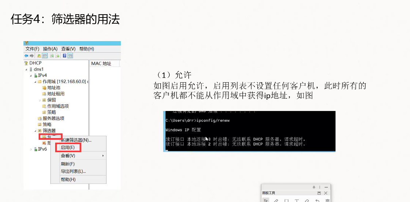Select the rectangle tool in 画板工具

(286, 201)
